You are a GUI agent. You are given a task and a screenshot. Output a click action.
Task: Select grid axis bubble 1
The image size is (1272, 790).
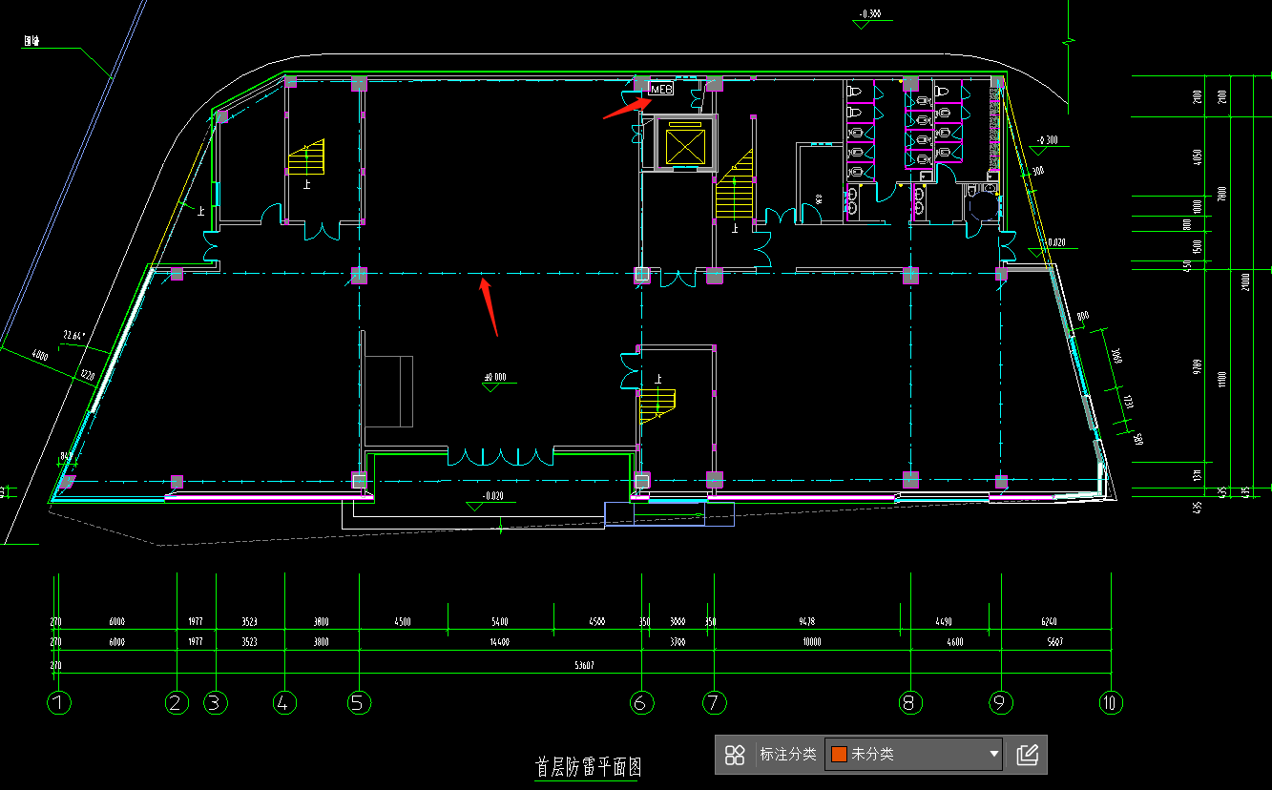tap(58, 703)
